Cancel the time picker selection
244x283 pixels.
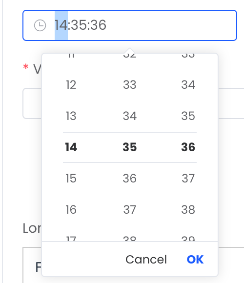click(146, 260)
